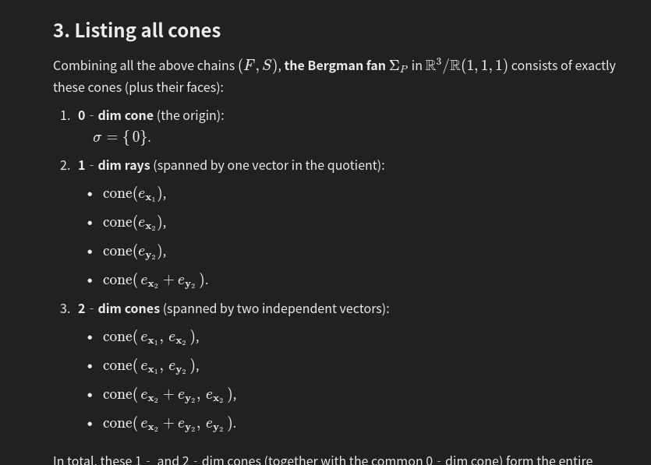
Task: Click the cone formula cone(e_x1, e_x2)
Action: click(150, 337)
